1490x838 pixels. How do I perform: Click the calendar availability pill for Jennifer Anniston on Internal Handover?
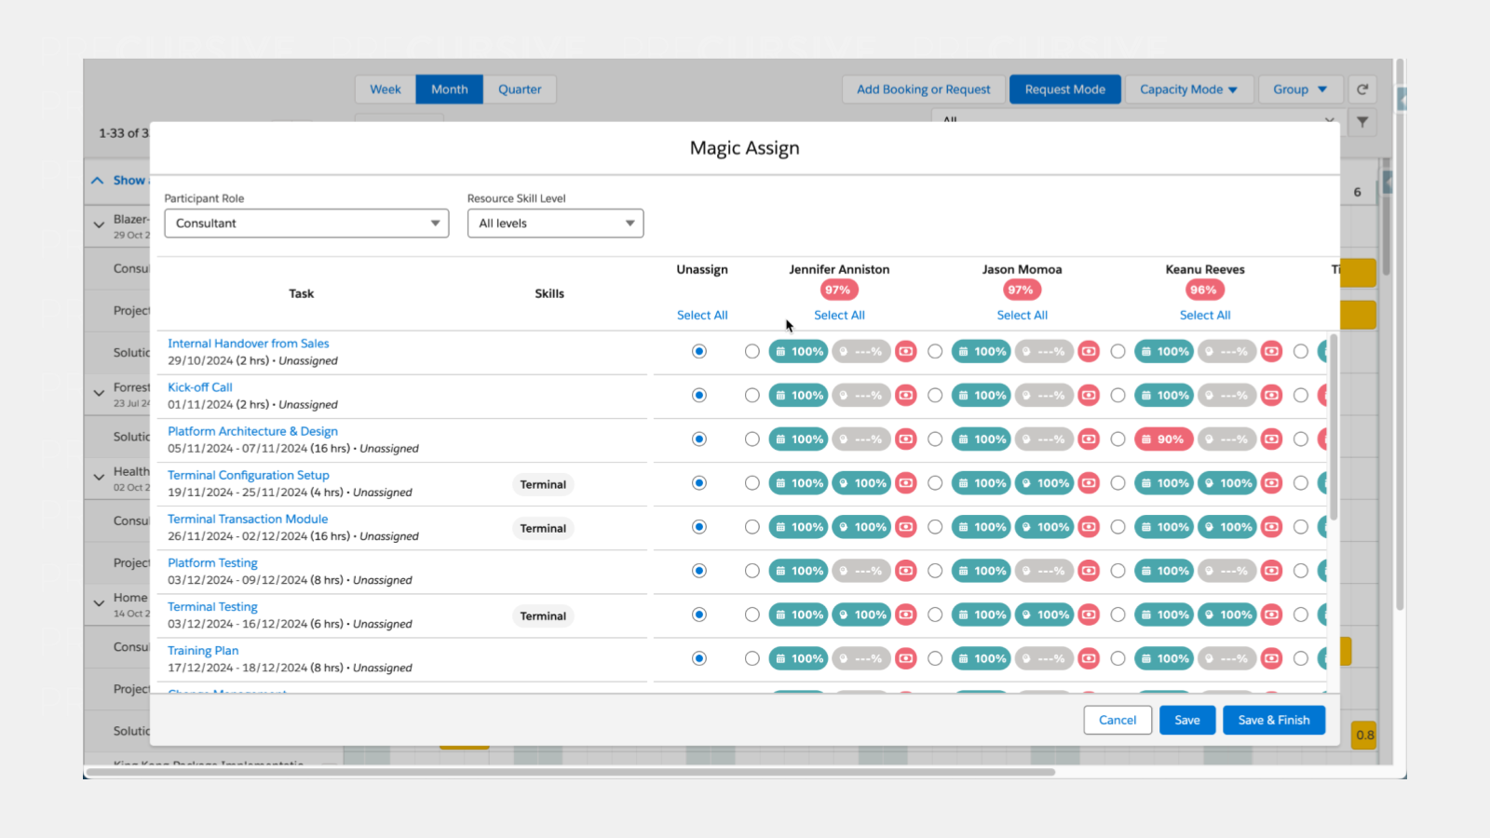[x=798, y=351]
